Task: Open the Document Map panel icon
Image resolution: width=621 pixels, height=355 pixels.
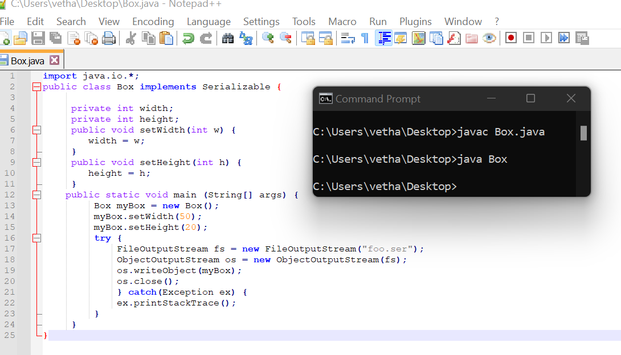Action: point(418,38)
